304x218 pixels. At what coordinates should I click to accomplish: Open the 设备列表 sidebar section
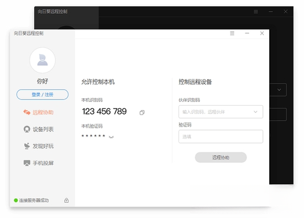pyautogui.click(x=39, y=129)
